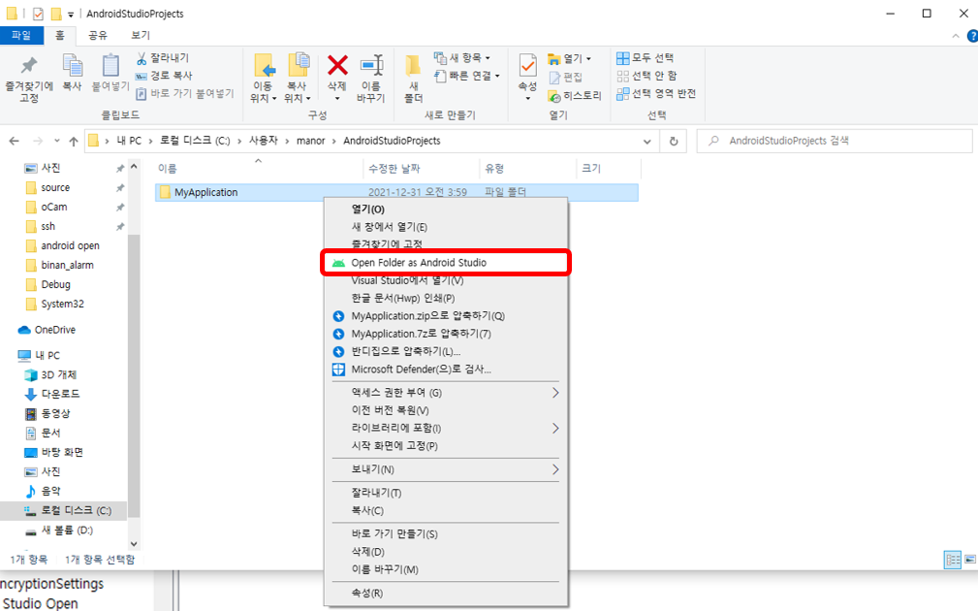Click the Refresh button next to address bar
978x611 pixels.
(x=674, y=142)
